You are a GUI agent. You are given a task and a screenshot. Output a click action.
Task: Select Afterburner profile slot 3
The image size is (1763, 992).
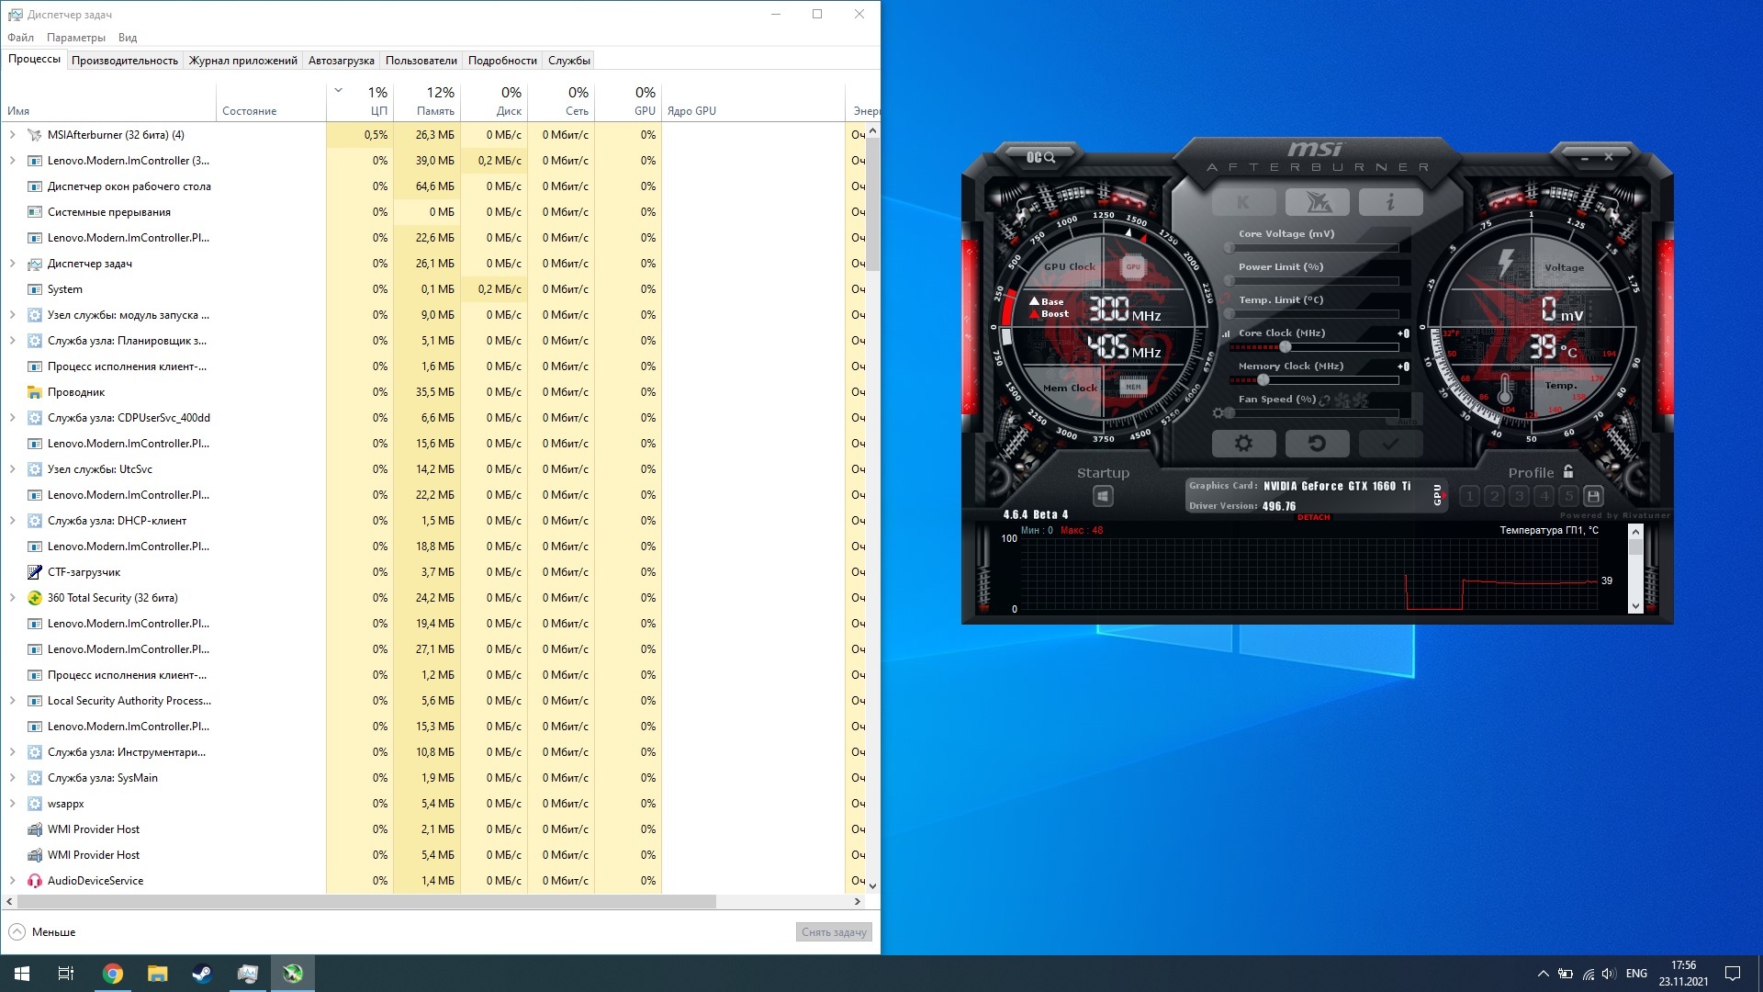(x=1519, y=496)
